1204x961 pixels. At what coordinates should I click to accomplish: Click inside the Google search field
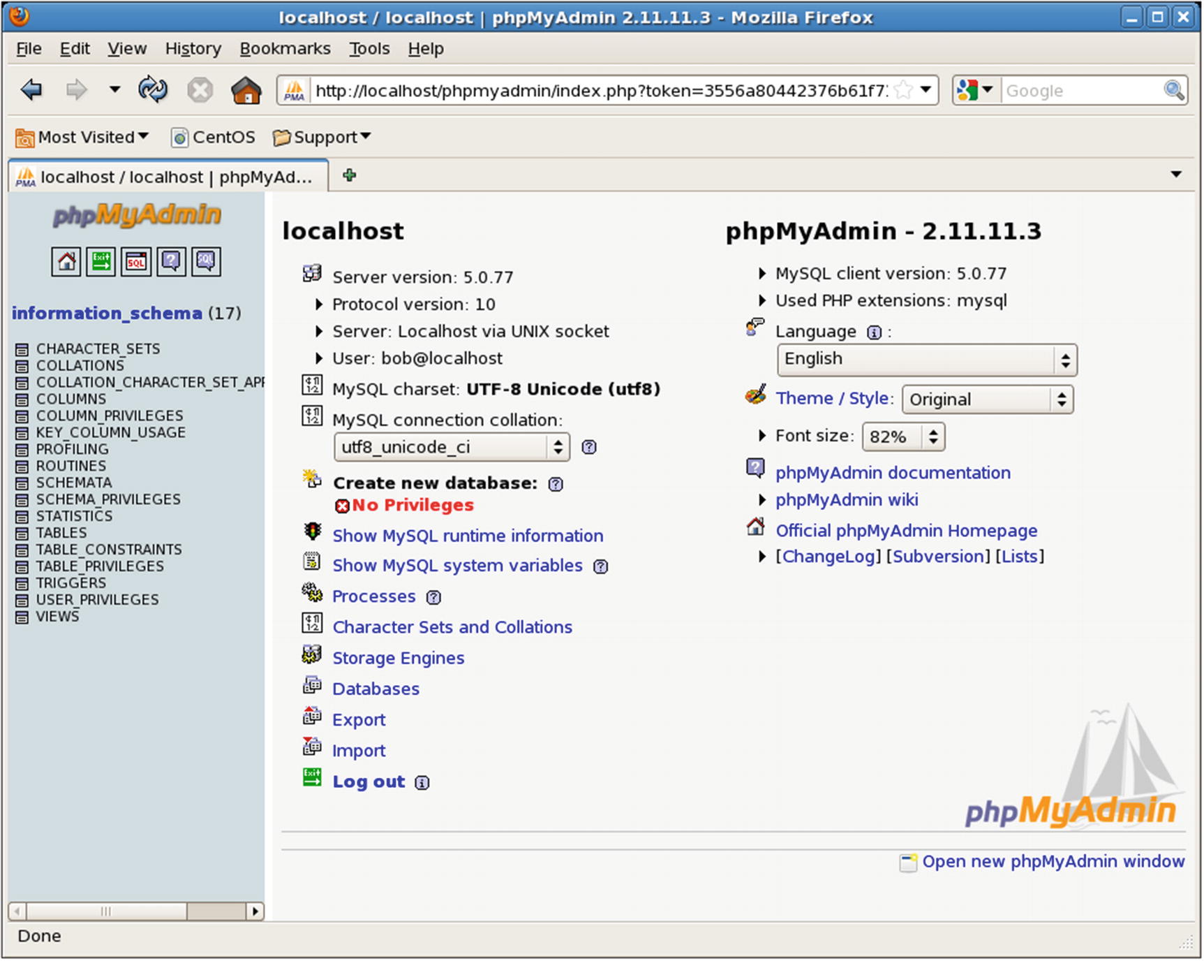pos(1082,91)
